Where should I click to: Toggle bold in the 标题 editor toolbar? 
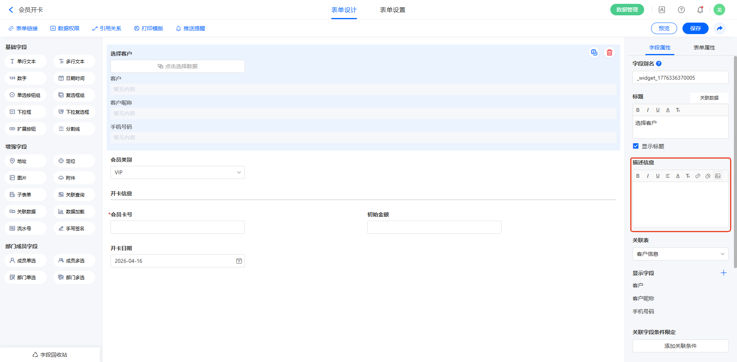click(x=638, y=110)
